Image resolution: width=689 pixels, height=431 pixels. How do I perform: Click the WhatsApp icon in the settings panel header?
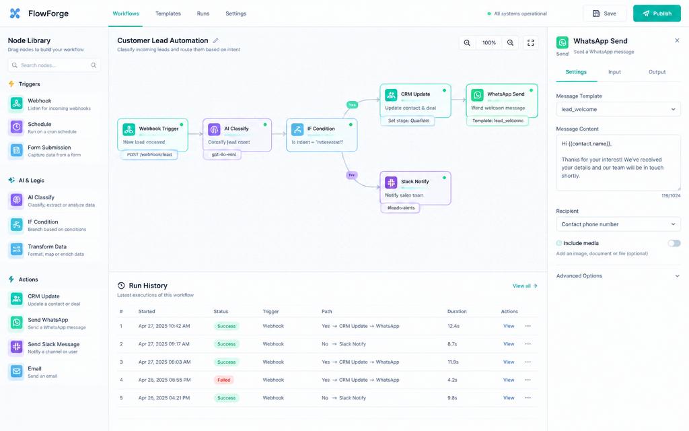(x=563, y=42)
